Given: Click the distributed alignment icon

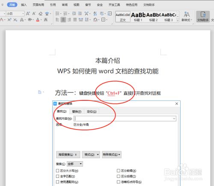Looking at the screenshot, I should click(x=81, y=20).
